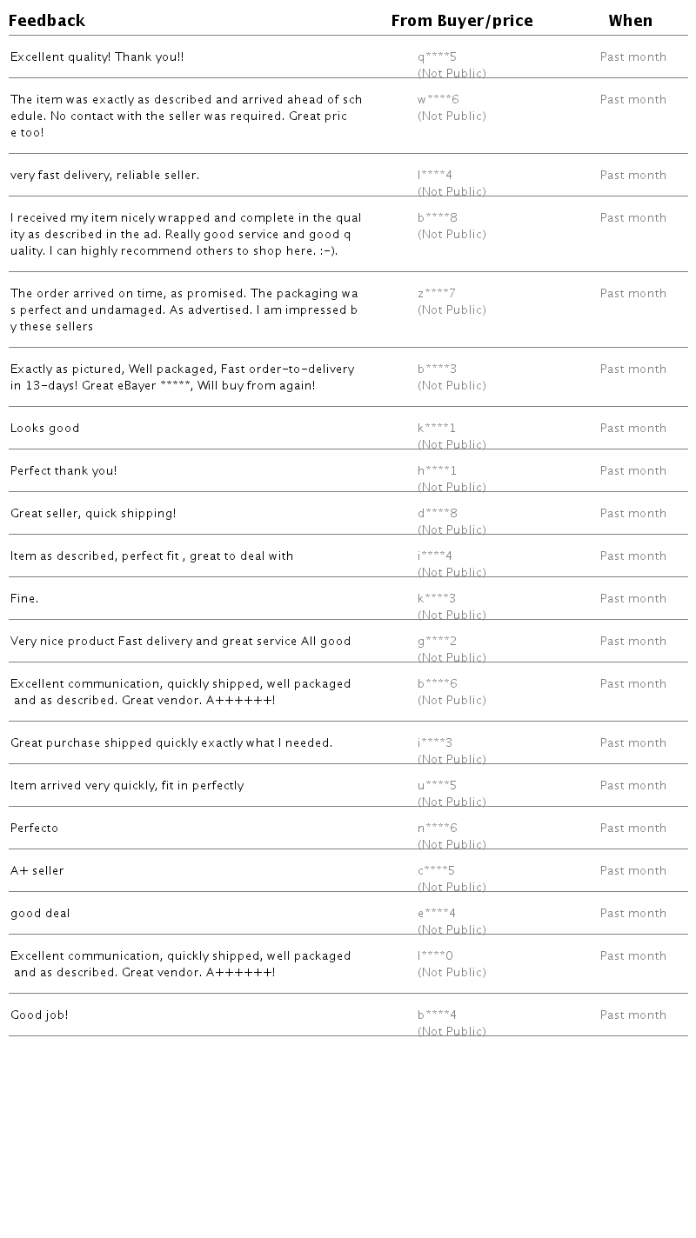Select buyer e****4 entry
This screenshot has width=696, height=1238.
coord(436,914)
